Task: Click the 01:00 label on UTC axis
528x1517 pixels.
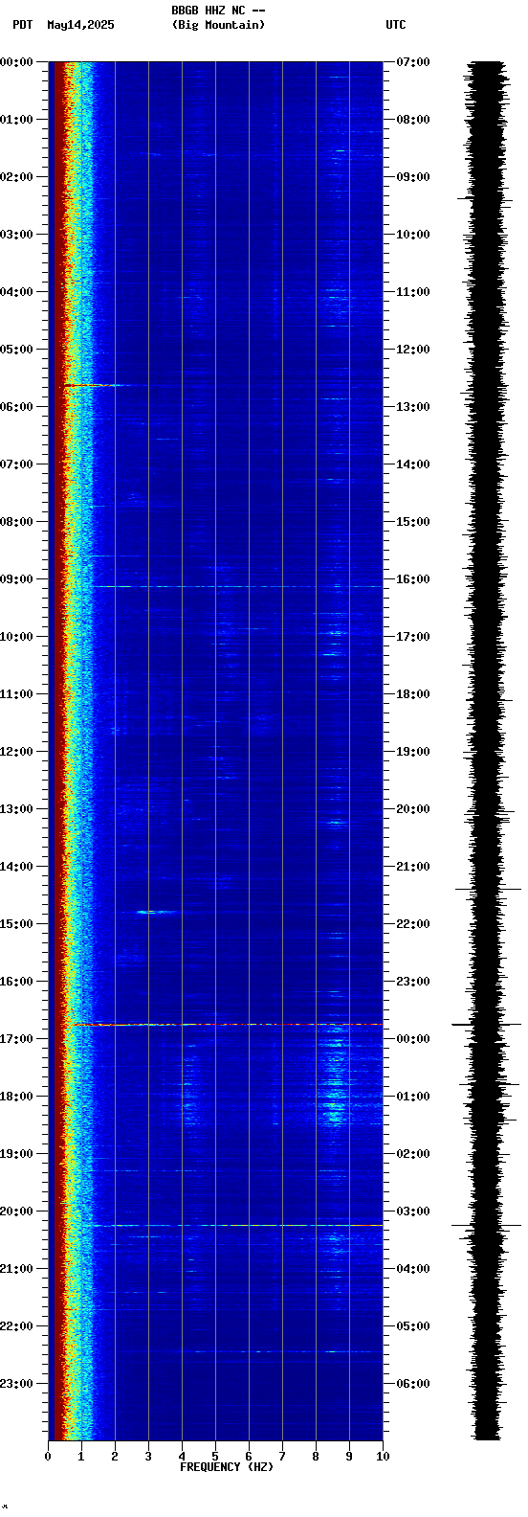Action: [x=413, y=1097]
